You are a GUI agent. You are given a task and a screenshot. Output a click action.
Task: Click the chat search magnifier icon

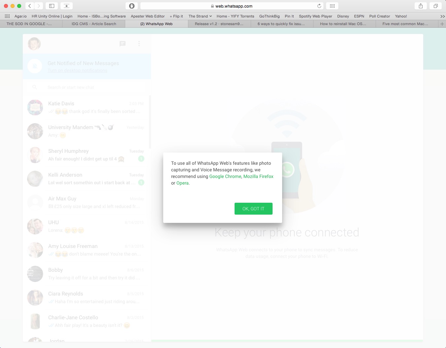pos(35,87)
